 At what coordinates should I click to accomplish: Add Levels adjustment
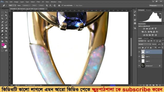click(147, 29)
